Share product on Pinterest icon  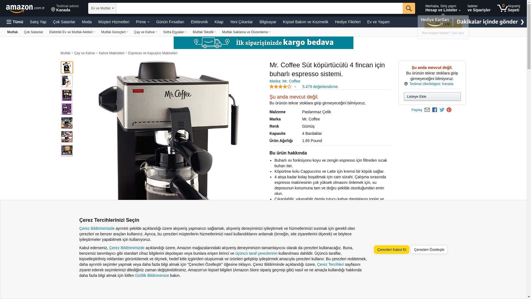point(449,110)
